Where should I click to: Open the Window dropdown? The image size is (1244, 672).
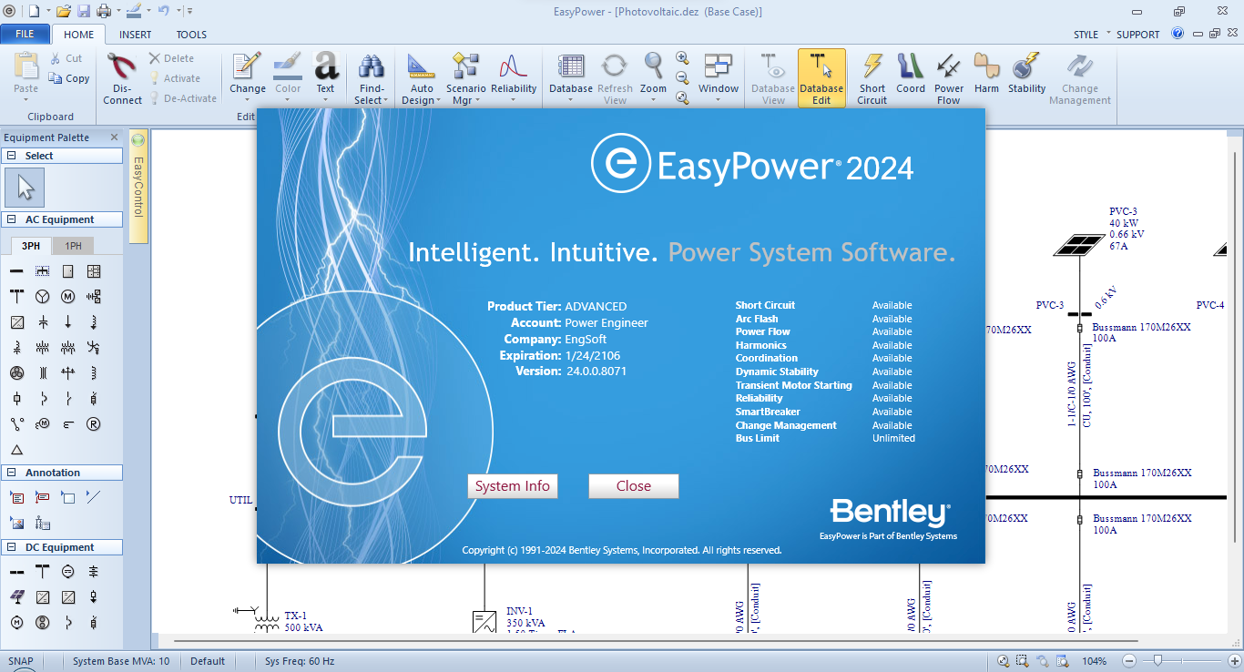(x=719, y=78)
